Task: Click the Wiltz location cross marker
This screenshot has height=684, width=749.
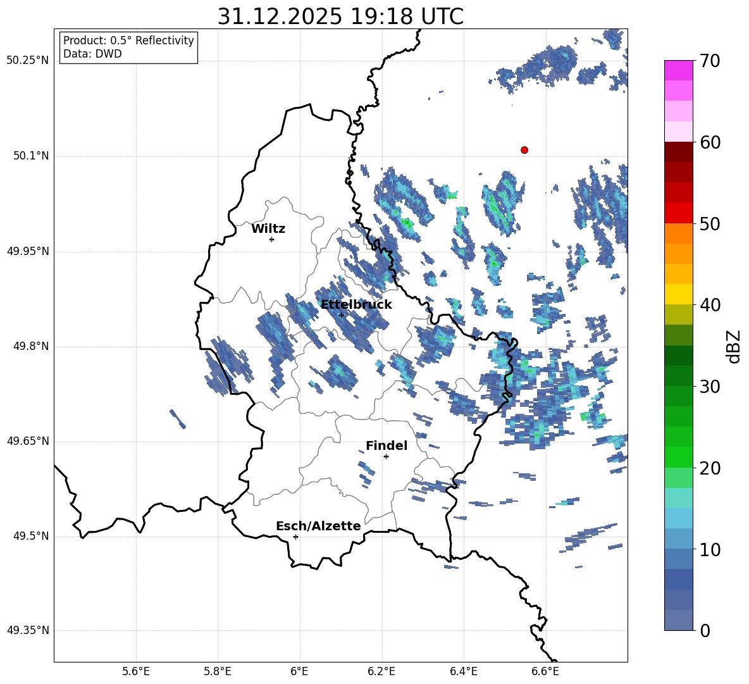Action: (272, 239)
